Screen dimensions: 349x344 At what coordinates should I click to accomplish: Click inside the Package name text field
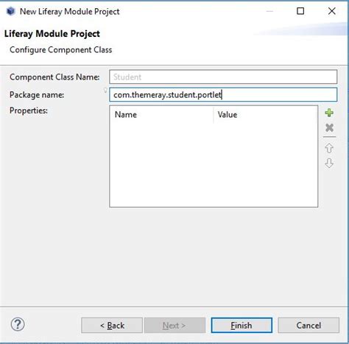click(x=223, y=94)
